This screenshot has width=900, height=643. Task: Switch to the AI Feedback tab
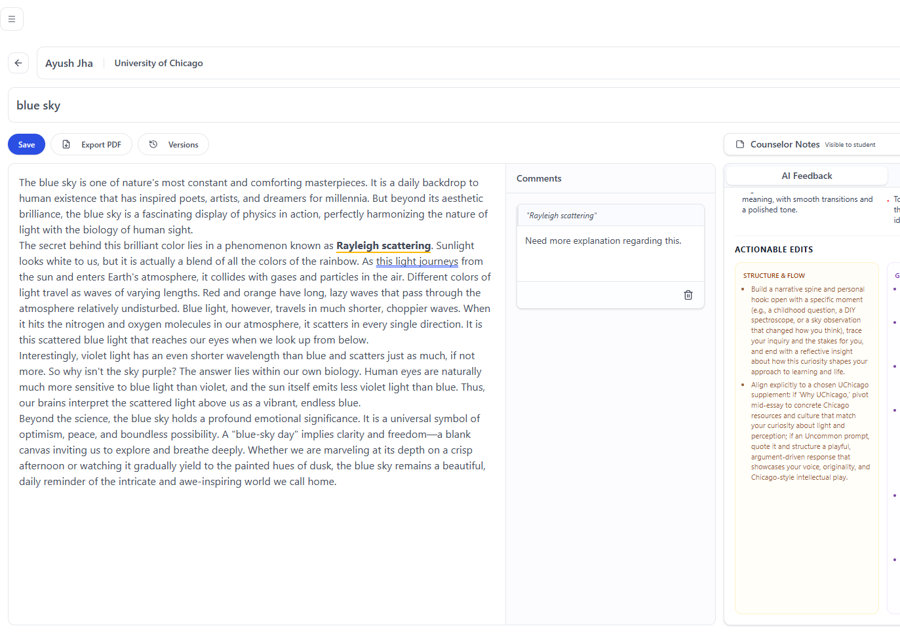(806, 176)
